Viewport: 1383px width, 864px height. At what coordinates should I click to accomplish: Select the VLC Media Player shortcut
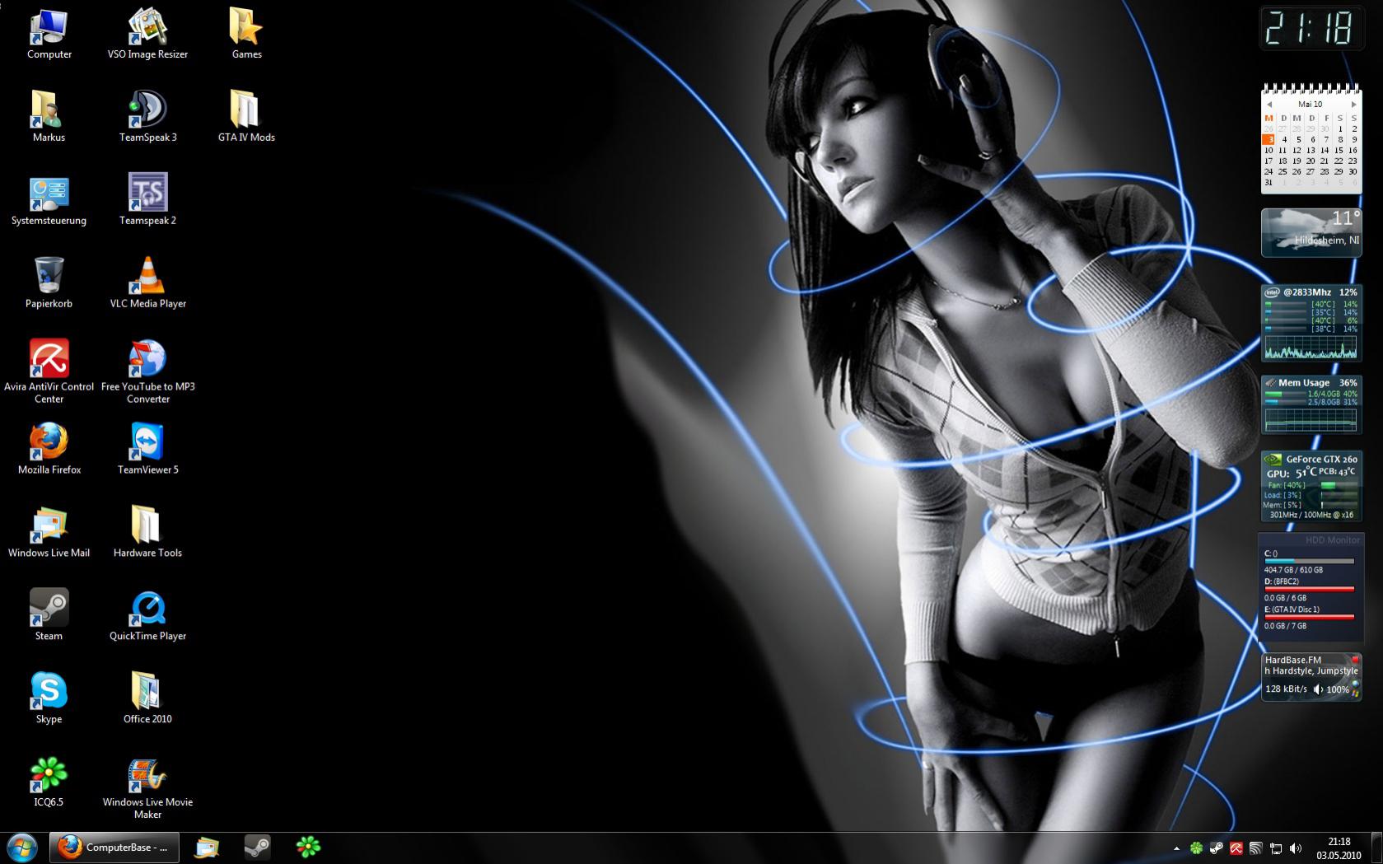coord(147,283)
